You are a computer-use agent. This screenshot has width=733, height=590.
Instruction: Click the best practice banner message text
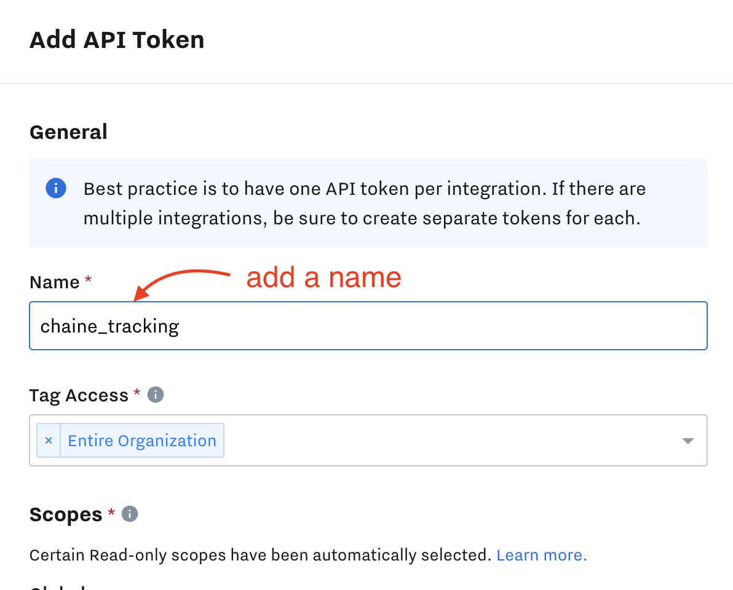[364, 203]
